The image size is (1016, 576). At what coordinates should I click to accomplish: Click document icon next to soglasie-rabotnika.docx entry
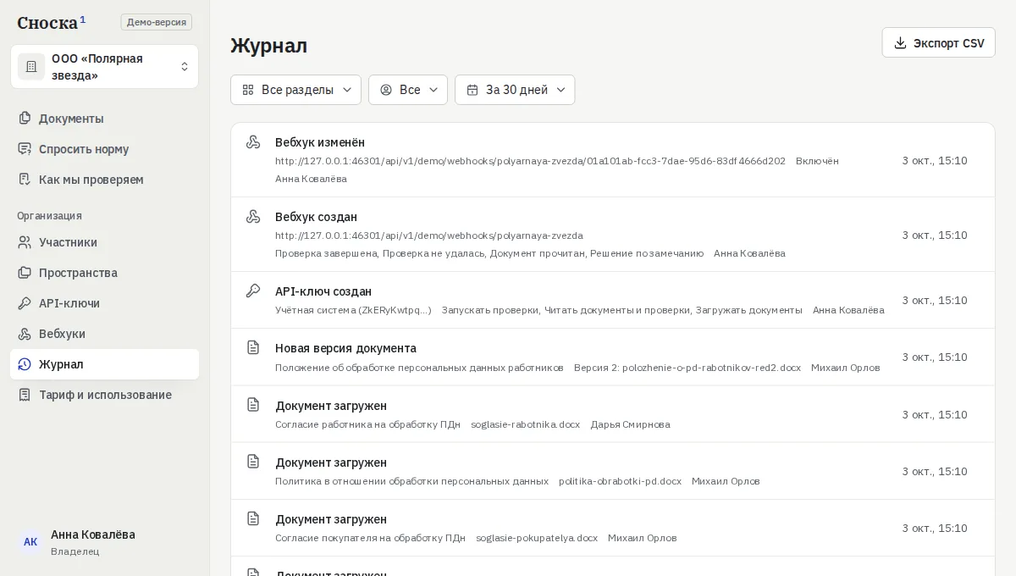click(252, 404)
